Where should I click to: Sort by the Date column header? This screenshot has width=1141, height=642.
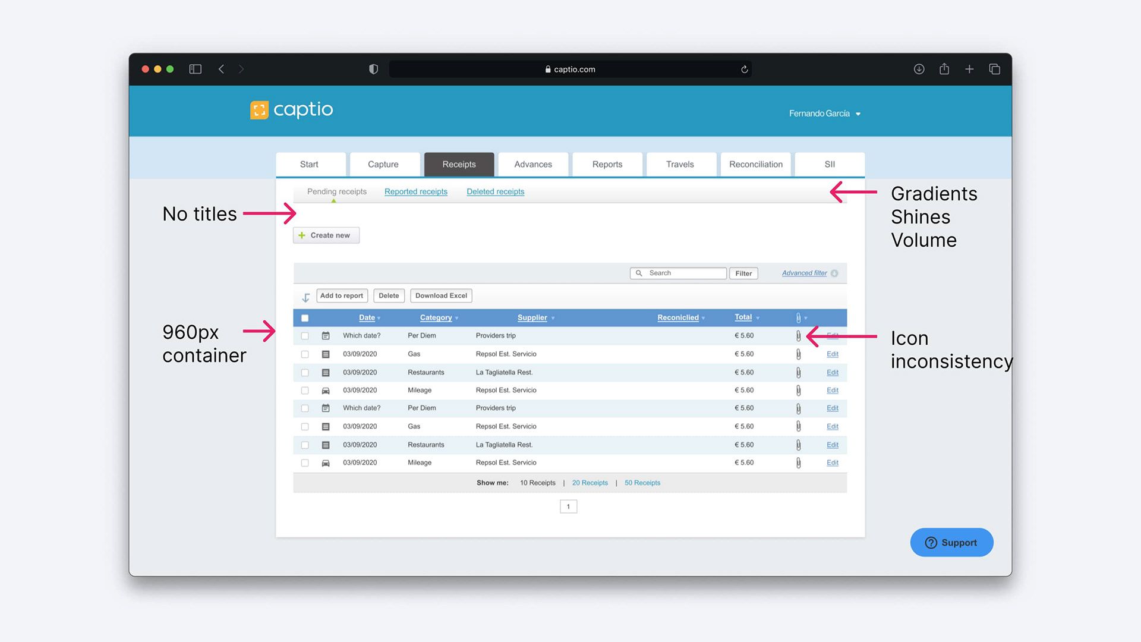[367, 317]
